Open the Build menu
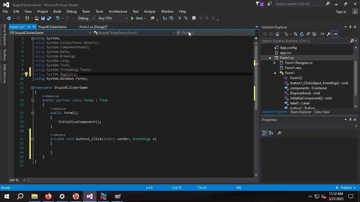360x202 pixels. 57,12
